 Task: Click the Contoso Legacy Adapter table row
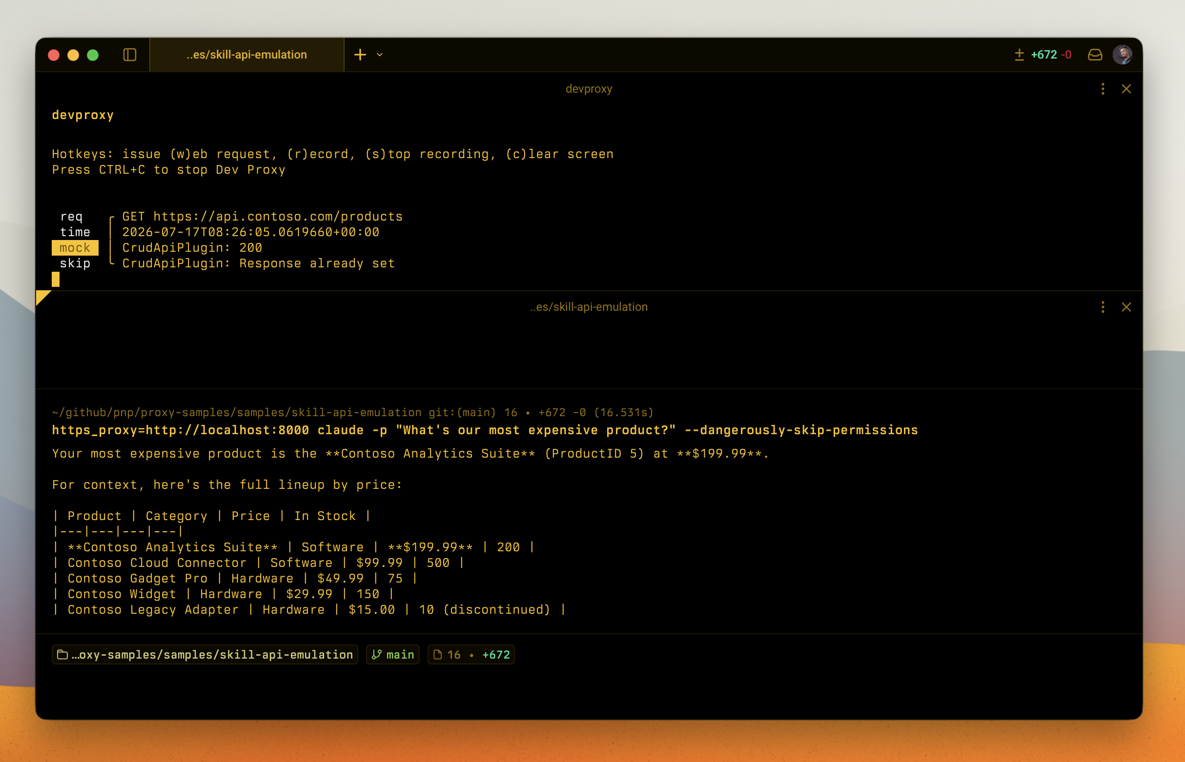pyautogui.click(x=309, y=610)
